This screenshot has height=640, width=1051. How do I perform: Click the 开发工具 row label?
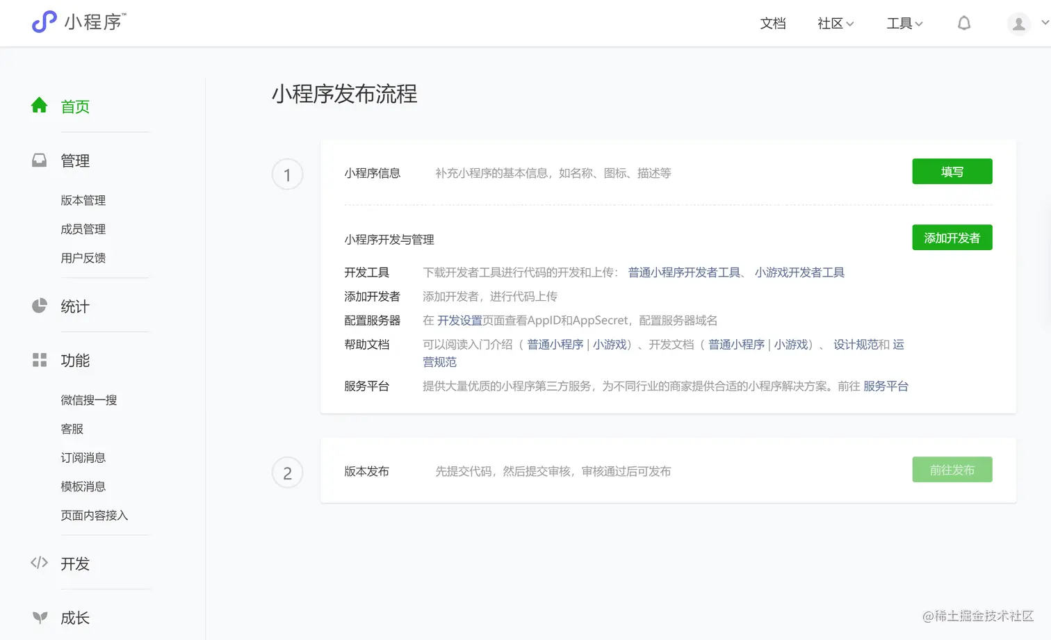366,272
